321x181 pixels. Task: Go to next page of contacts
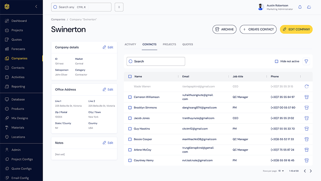(x=311, y=171)
